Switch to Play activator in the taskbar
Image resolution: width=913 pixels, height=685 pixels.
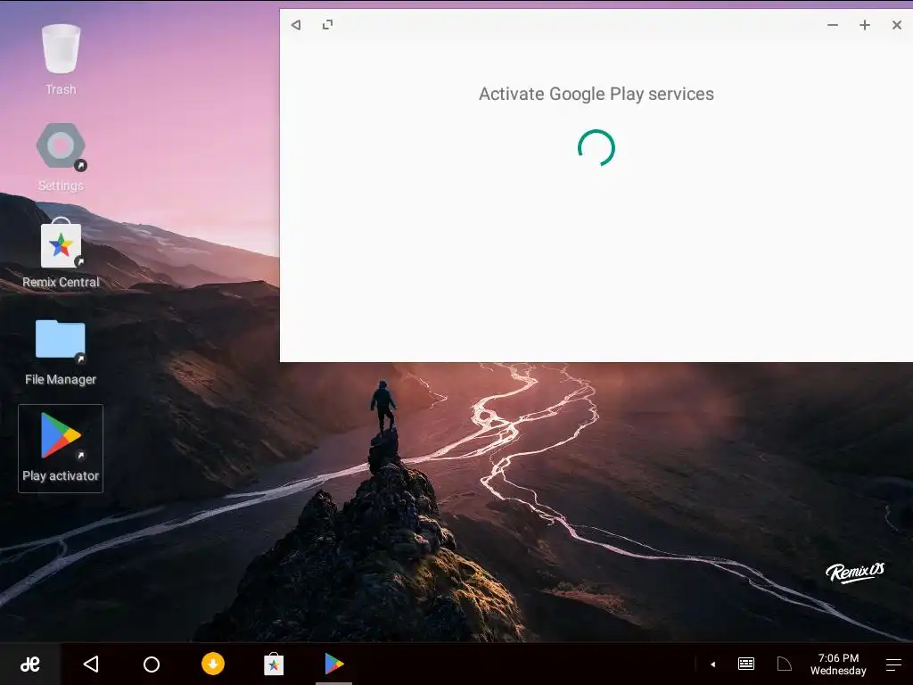pyautogui.click(x=334, y=664)
